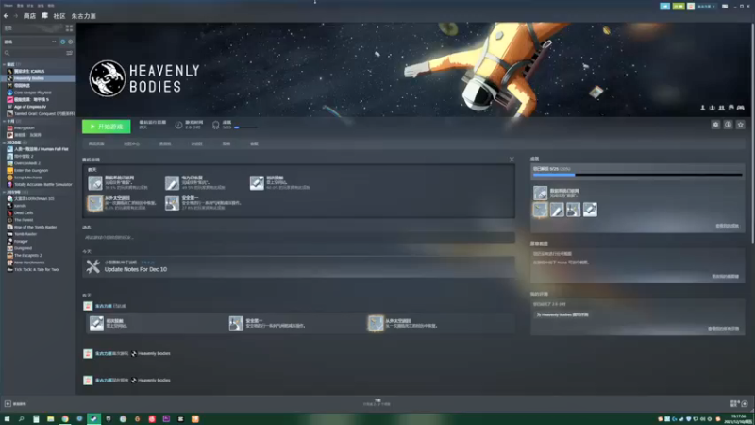Toggle favorite star icon
The image size is (755, 425).
click(741, 125)
